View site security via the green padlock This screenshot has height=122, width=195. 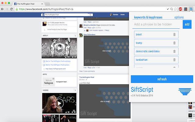click(17, 9)
